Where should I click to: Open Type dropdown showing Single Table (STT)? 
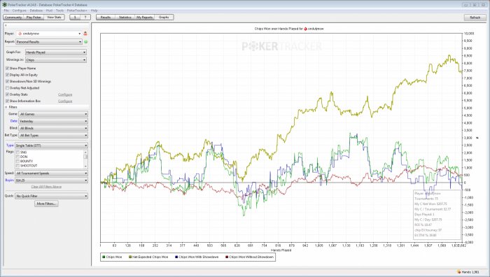coord(51,145)
